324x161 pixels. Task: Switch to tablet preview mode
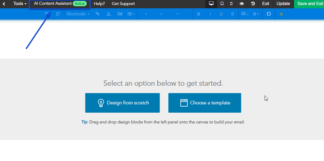click(222, 4)
